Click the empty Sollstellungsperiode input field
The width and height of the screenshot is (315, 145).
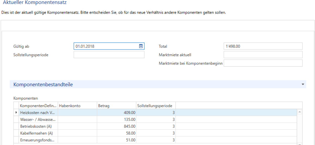[x=109, y=55]
